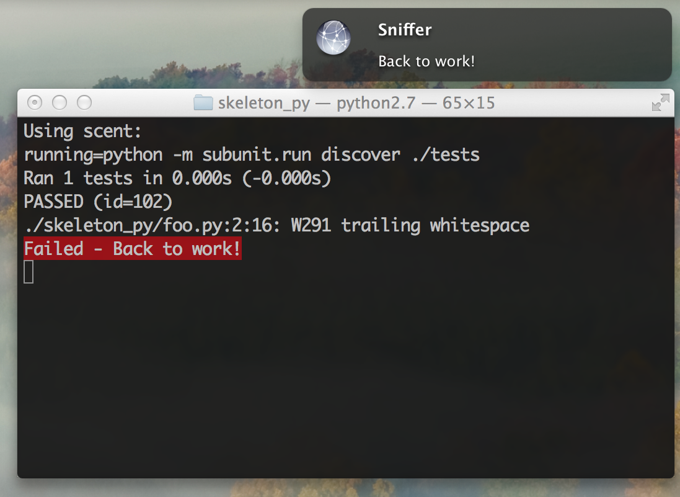Select the Sniffer notification banner
Screen dimensions: 680x497
487,43
